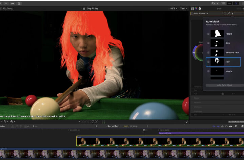244x163 pixels.
Task: Open the effects browser icon
Action: (242, 126)
